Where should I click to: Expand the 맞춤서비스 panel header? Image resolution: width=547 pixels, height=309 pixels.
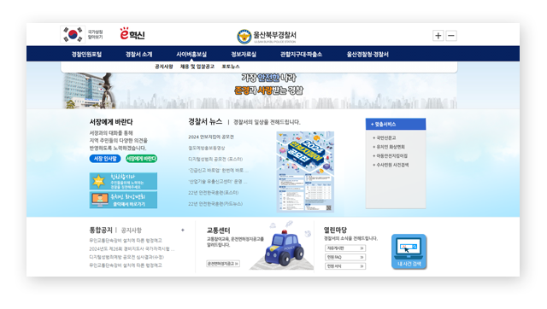(396, 124)
